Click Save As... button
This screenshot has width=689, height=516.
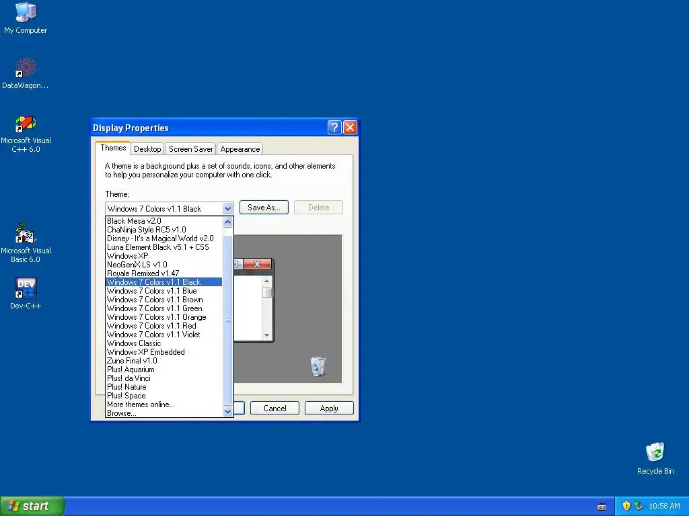click(264, 208)
